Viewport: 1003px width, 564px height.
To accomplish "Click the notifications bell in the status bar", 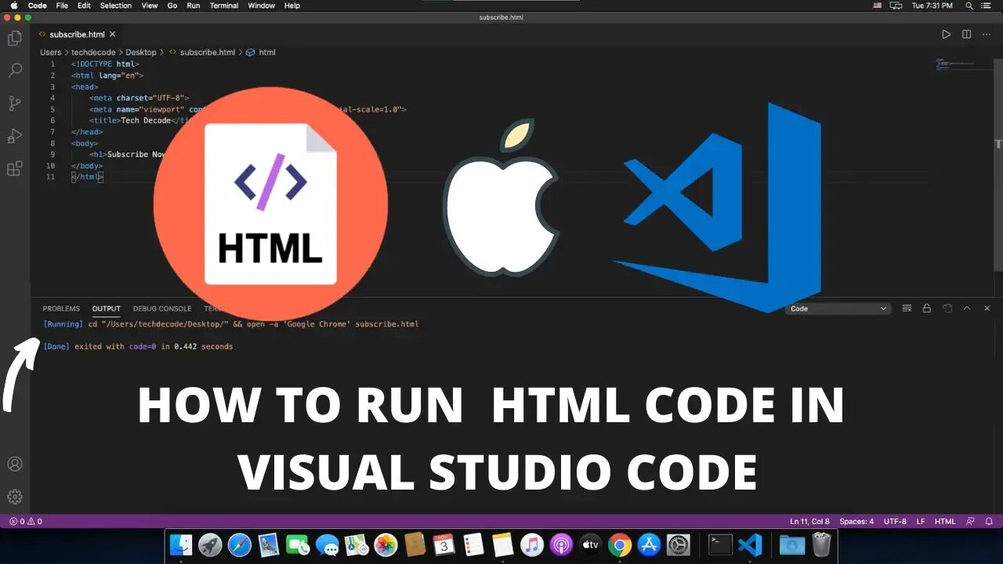I will click(x=990, y=521).
